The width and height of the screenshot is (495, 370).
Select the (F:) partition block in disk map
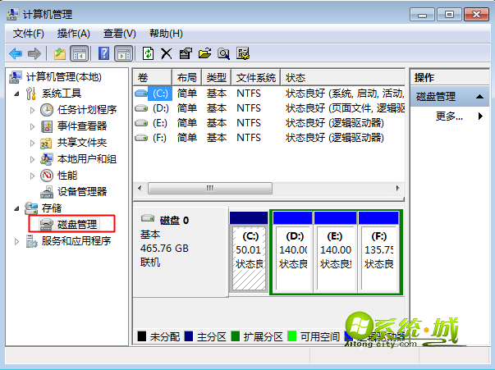(378, 253)
